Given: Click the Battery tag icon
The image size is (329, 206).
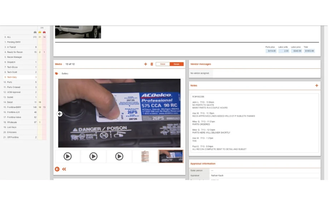Looking at the screenshot, I should point(57,73).
